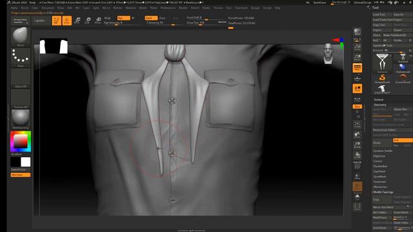Open the Preferences menu
413x232 pixels.
[x=168, y=8]
